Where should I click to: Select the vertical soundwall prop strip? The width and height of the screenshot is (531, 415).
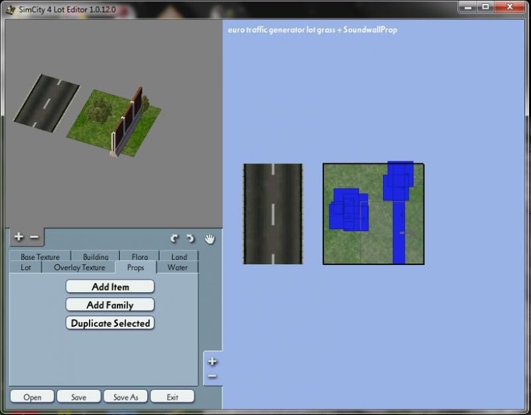pyautogui.click(x=399, y=232)
